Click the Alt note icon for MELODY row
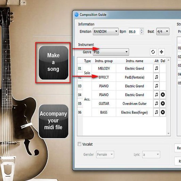Screen dimensions: 181x181 tap(157, 68)
